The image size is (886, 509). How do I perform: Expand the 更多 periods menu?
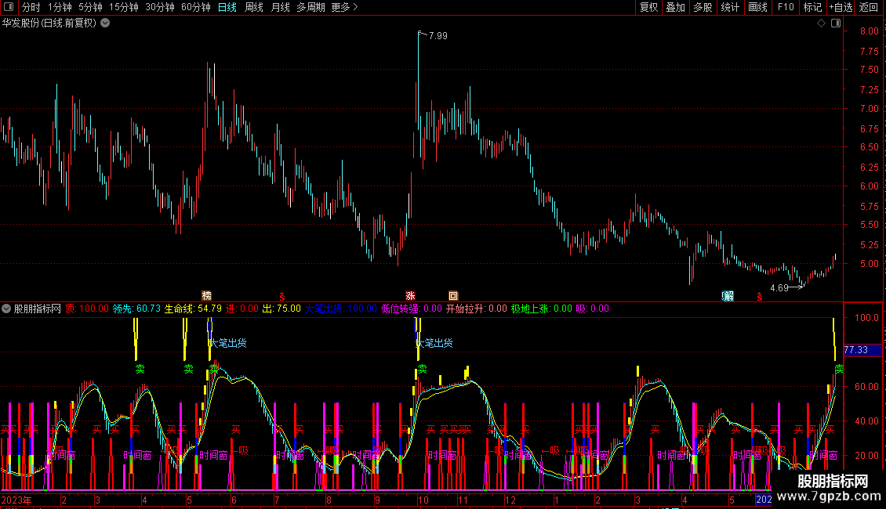tap(344, 7)
